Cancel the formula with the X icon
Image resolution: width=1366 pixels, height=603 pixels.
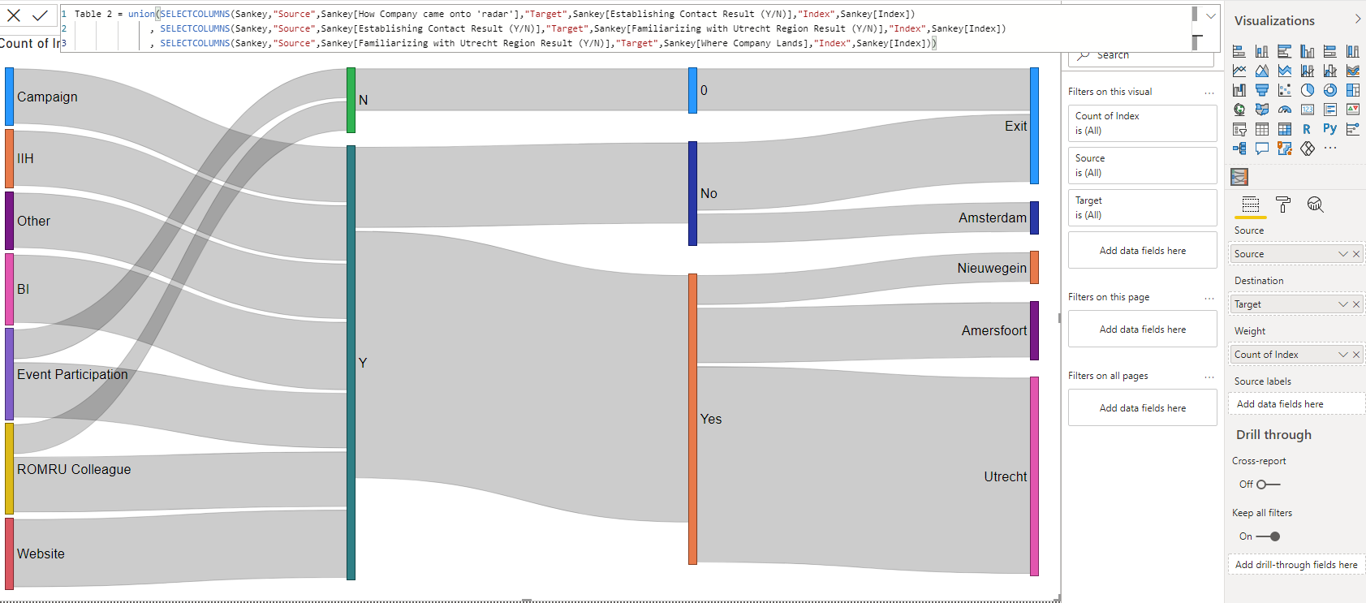(14, 15)
